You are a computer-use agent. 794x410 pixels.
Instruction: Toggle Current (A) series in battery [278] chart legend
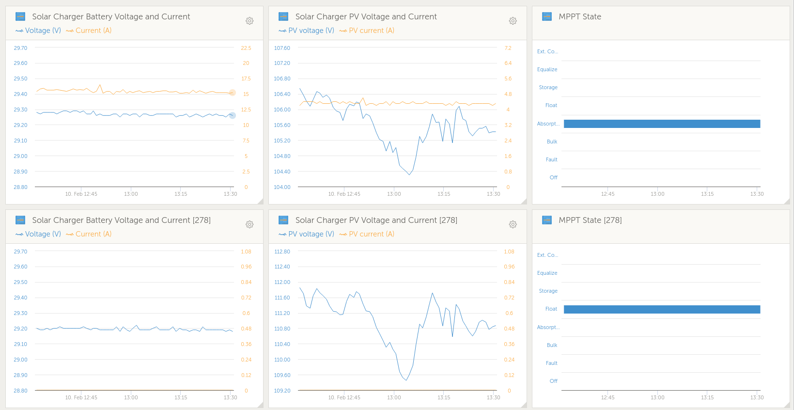click(89, 234)
